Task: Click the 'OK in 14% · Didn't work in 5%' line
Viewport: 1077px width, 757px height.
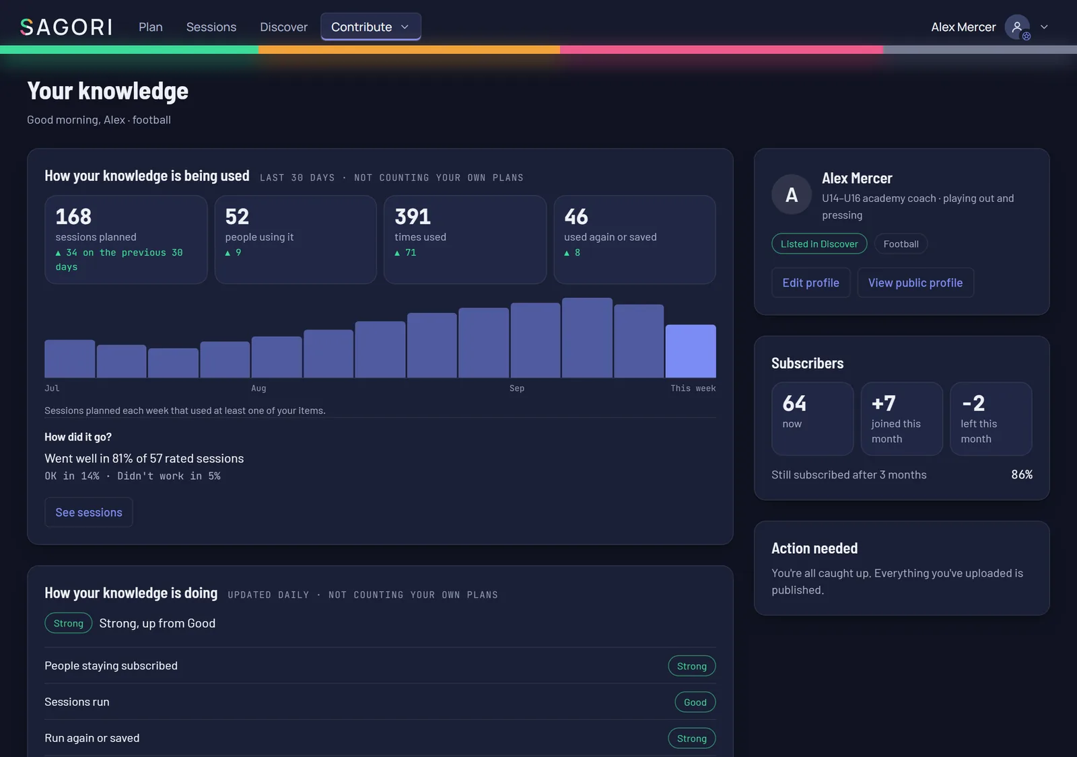Action: point(133,476)
